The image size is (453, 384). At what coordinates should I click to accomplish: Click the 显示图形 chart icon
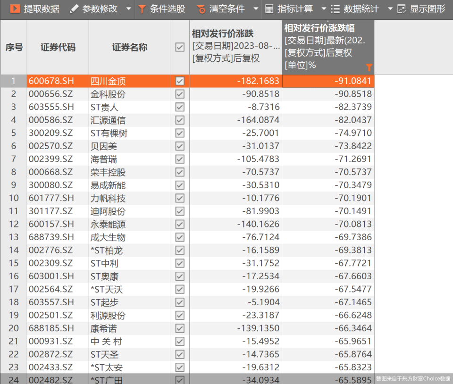point(402,9)
